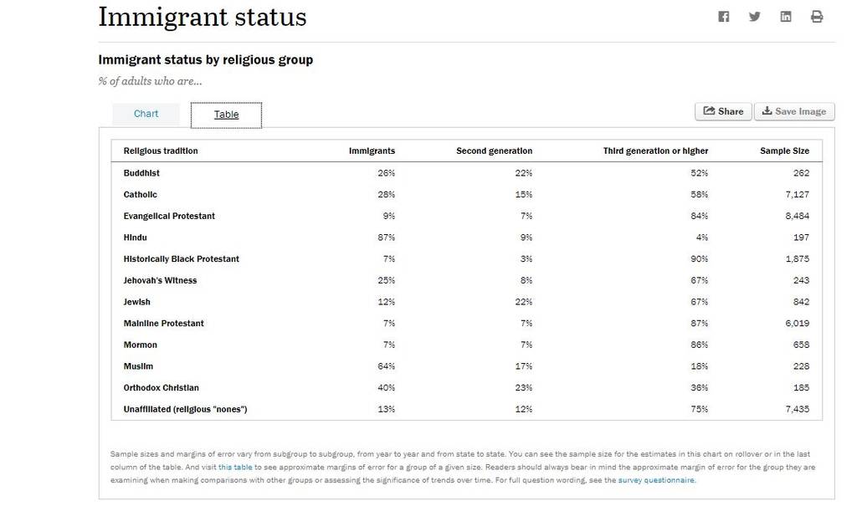Click the Save Image button

click(794, 111)
